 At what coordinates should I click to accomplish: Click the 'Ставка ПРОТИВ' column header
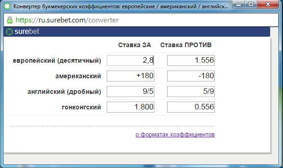pyautogui.click(x=186, y=45)
